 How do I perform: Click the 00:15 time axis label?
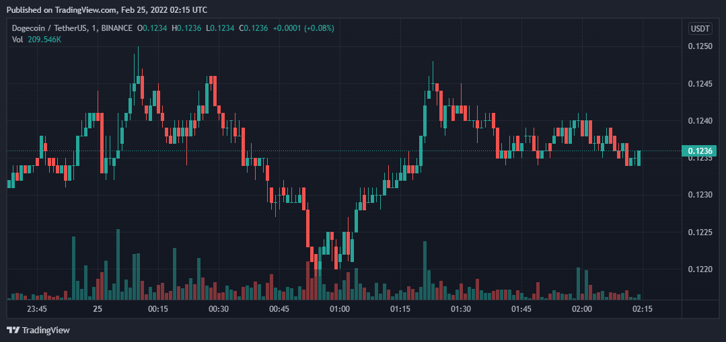[x=158, y=309]
